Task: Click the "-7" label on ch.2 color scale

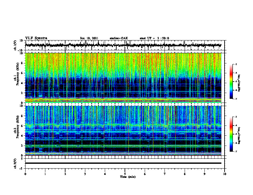Action: [x=235, y=151]
